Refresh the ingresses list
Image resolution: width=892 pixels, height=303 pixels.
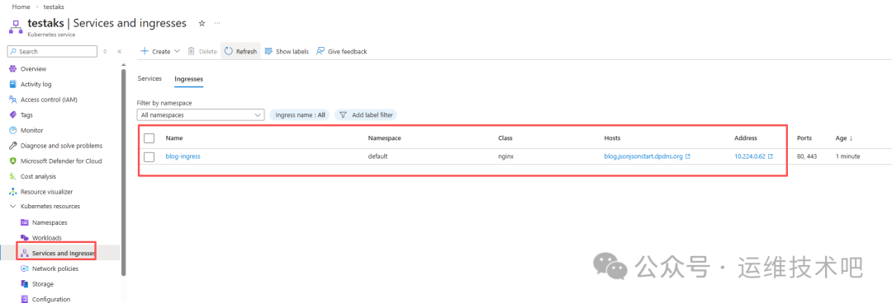[x=240, y=52]
